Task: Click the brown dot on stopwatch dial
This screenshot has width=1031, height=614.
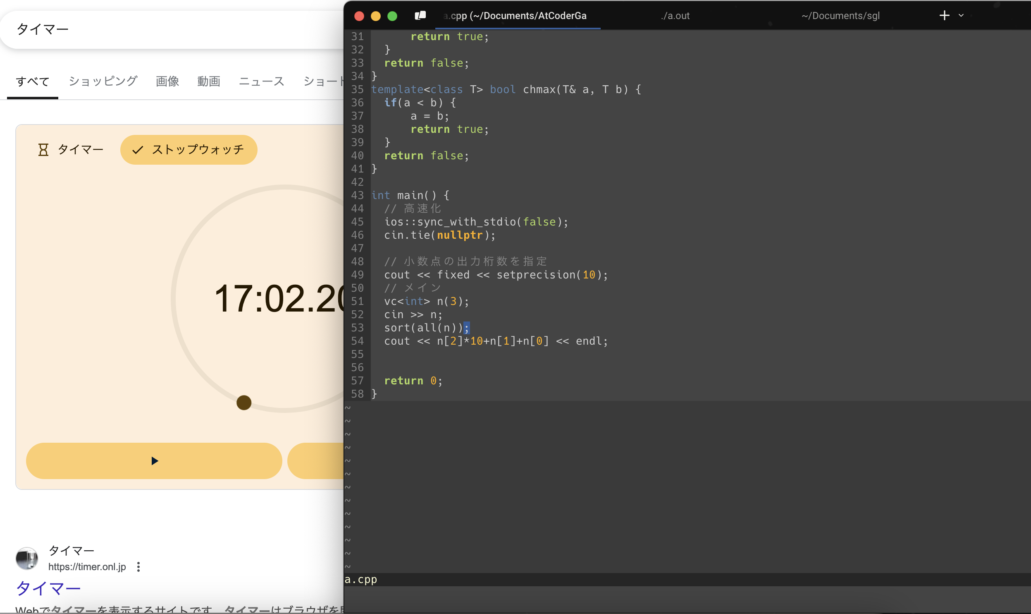Action: pos(244,402)
